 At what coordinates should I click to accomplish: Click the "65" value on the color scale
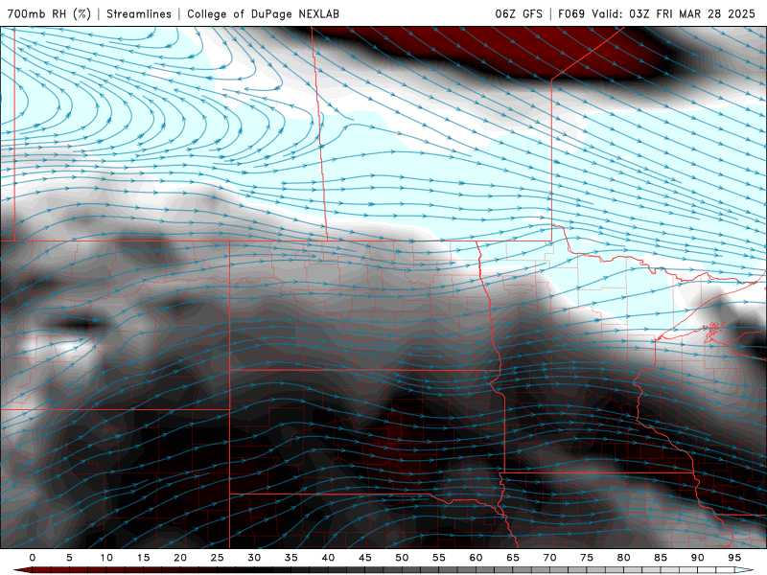click(x=513, y=558)
